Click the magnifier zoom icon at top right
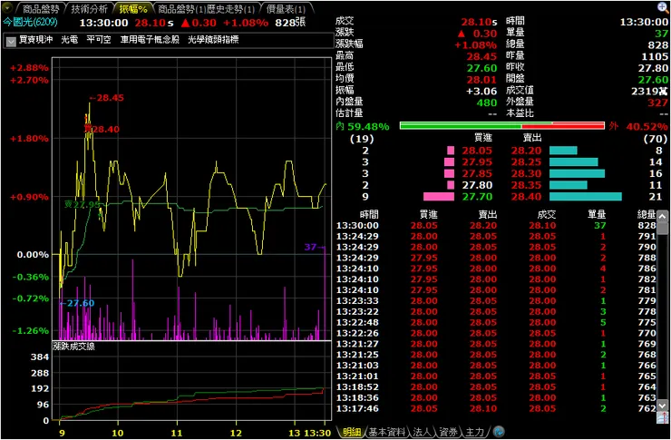This screenshot has width=671, height=440. (x=663, y=7)
